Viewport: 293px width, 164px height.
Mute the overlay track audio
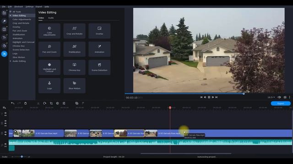[x=5, y=123]
